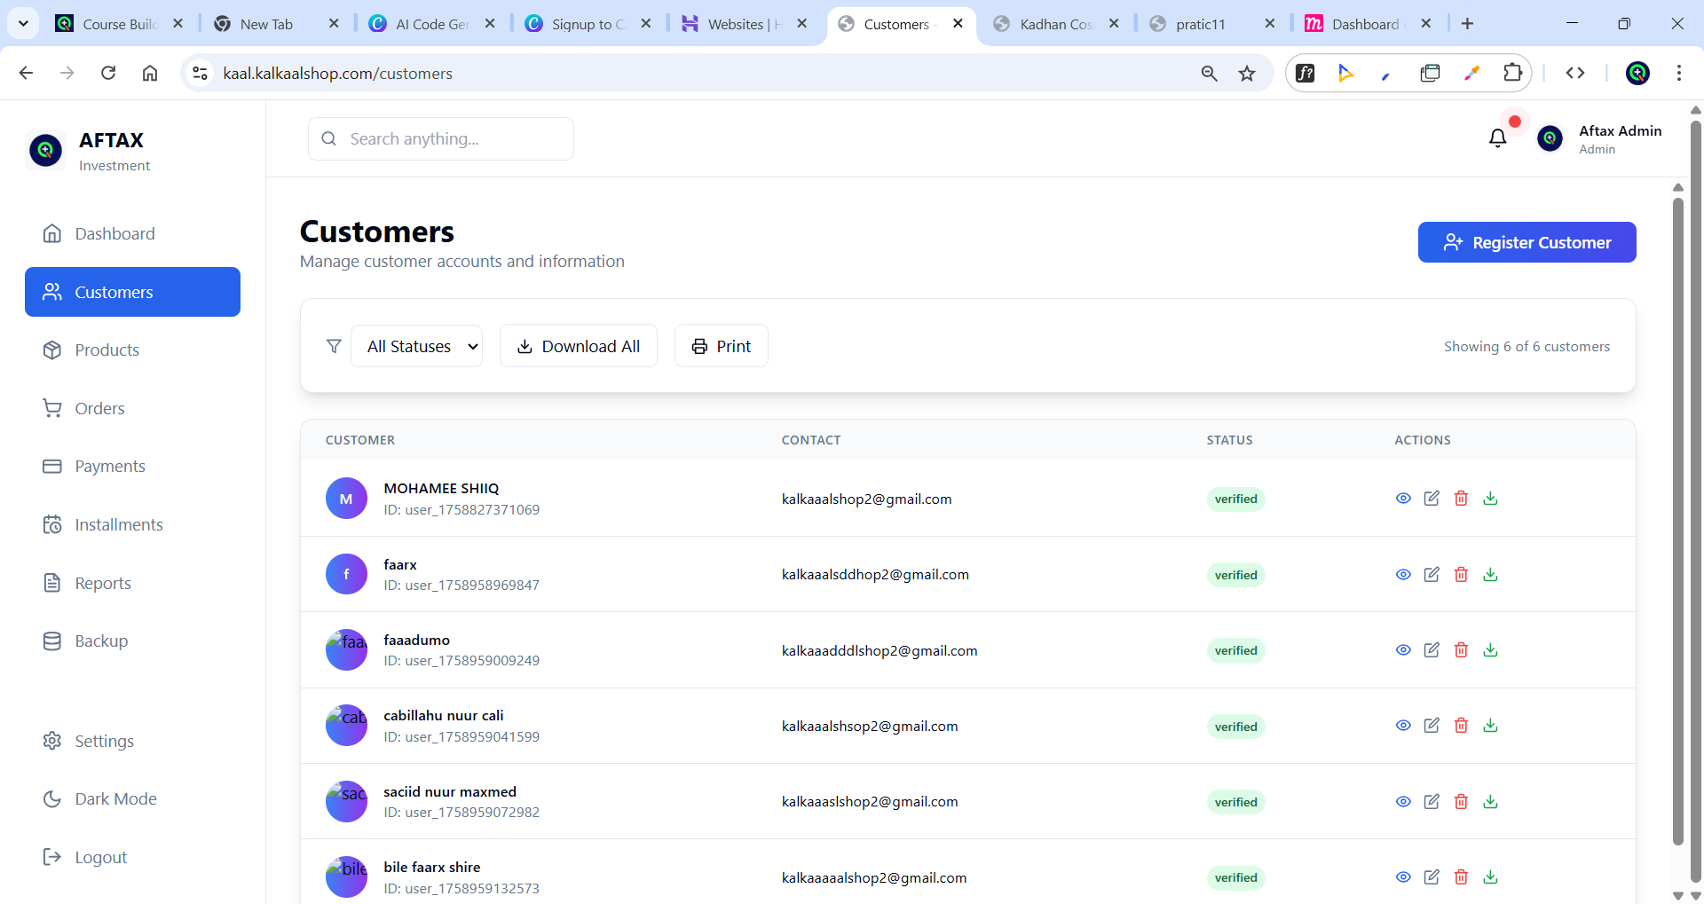Select the Products sidebar icon

(x=52, y=350)
